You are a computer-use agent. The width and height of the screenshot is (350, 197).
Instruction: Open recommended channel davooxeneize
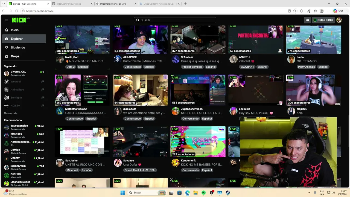pyautogui.click(x=24, y=127)
